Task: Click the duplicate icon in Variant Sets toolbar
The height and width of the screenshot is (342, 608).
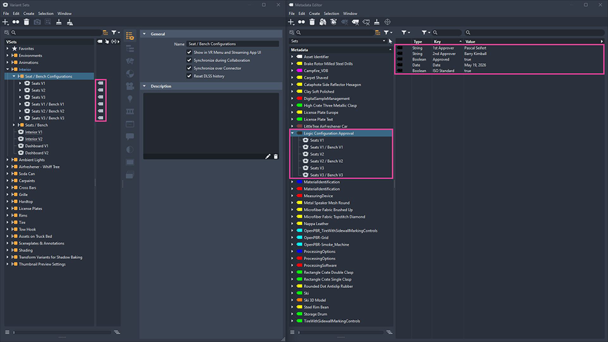Action: (16, 22)
